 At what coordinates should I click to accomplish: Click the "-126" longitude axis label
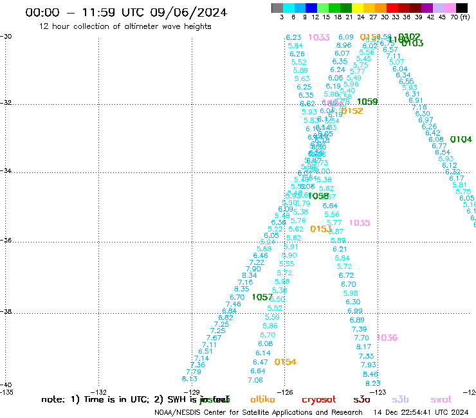tap(285, 392)
